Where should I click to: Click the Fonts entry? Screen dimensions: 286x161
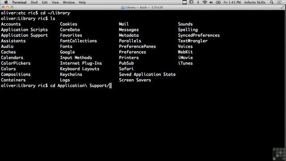point(66,47)
